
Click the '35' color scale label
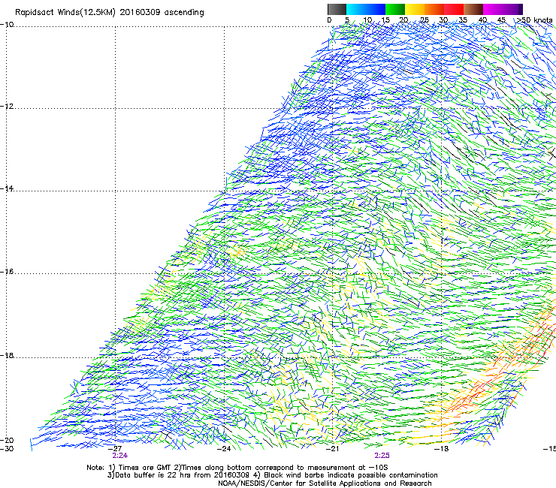(463, 20)
